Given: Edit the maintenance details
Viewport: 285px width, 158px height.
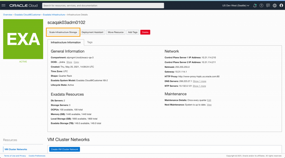Looking at the screenshot, I should 209,100.
